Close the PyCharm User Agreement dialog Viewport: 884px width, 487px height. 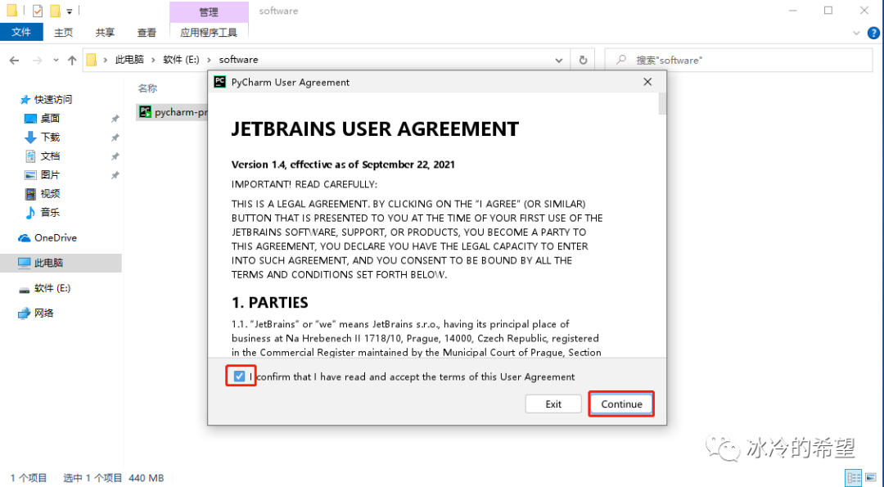(x=647, y=83)
